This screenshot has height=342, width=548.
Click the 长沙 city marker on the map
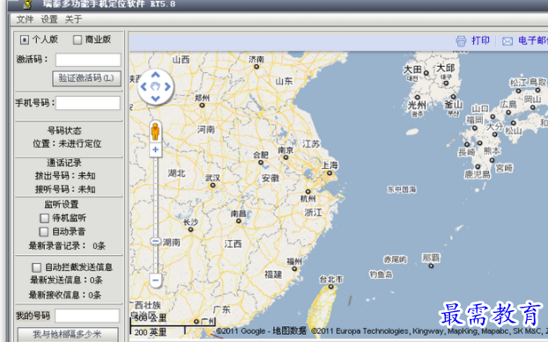[190, 229]
